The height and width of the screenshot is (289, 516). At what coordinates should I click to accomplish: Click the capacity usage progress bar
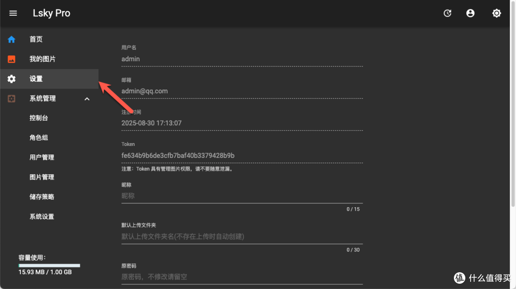tap(49, 265)
